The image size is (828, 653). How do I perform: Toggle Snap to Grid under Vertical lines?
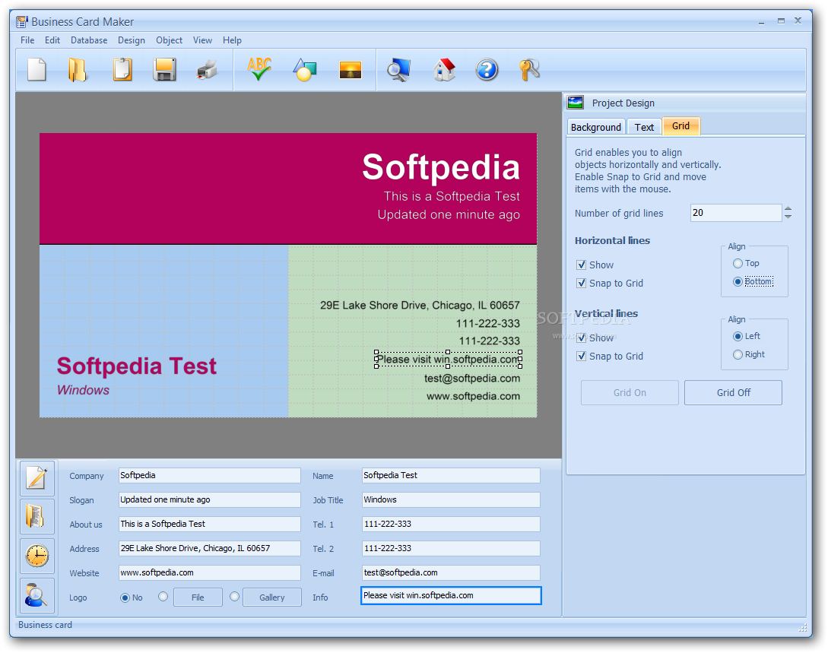[582, 356]
